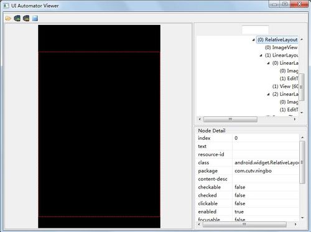Save the current screenshot
Viewport: 311px width, 232px height.
pyautogui.click(x=35, y=18)
